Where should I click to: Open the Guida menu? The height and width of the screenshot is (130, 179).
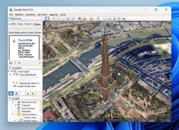pyautogui.click(x=63, y=15)
